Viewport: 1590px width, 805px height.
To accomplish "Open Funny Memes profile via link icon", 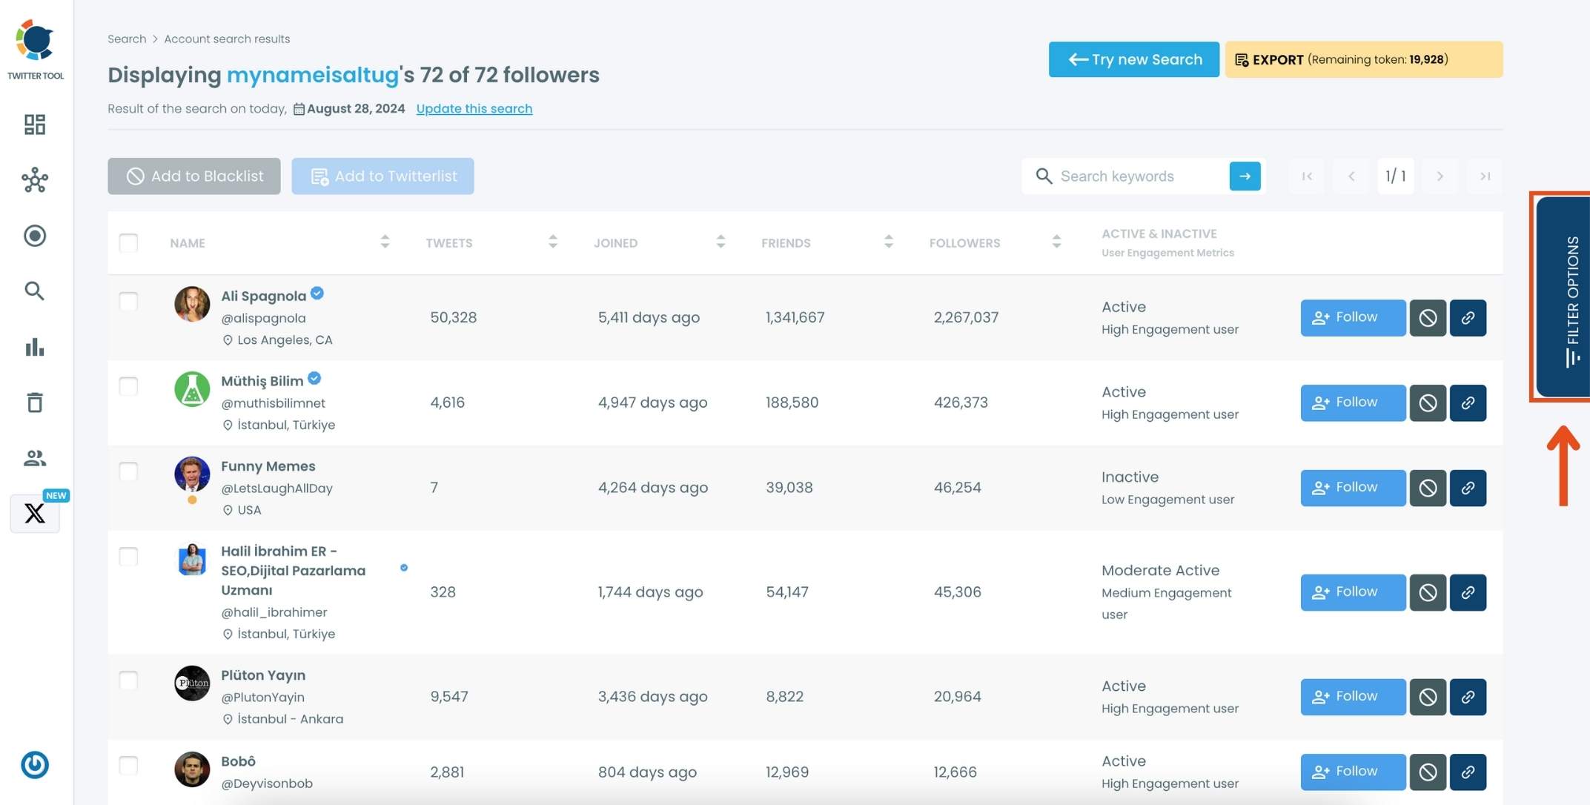I will tap(1468, 488).
